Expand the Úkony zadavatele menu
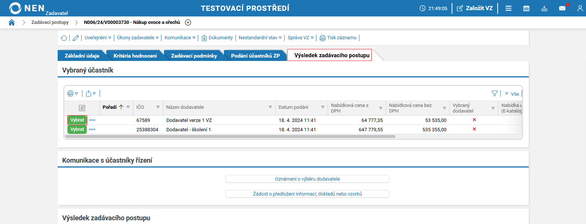 pos(138,38)
